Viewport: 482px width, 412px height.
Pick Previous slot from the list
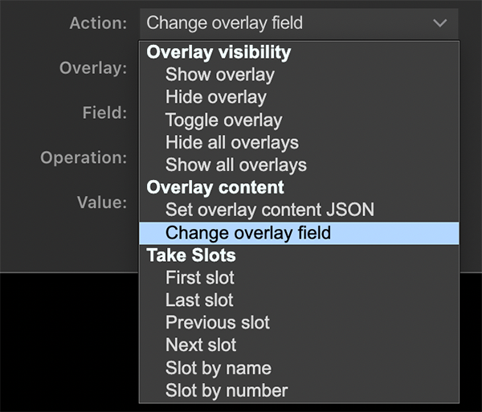click(x=217, y=323)
